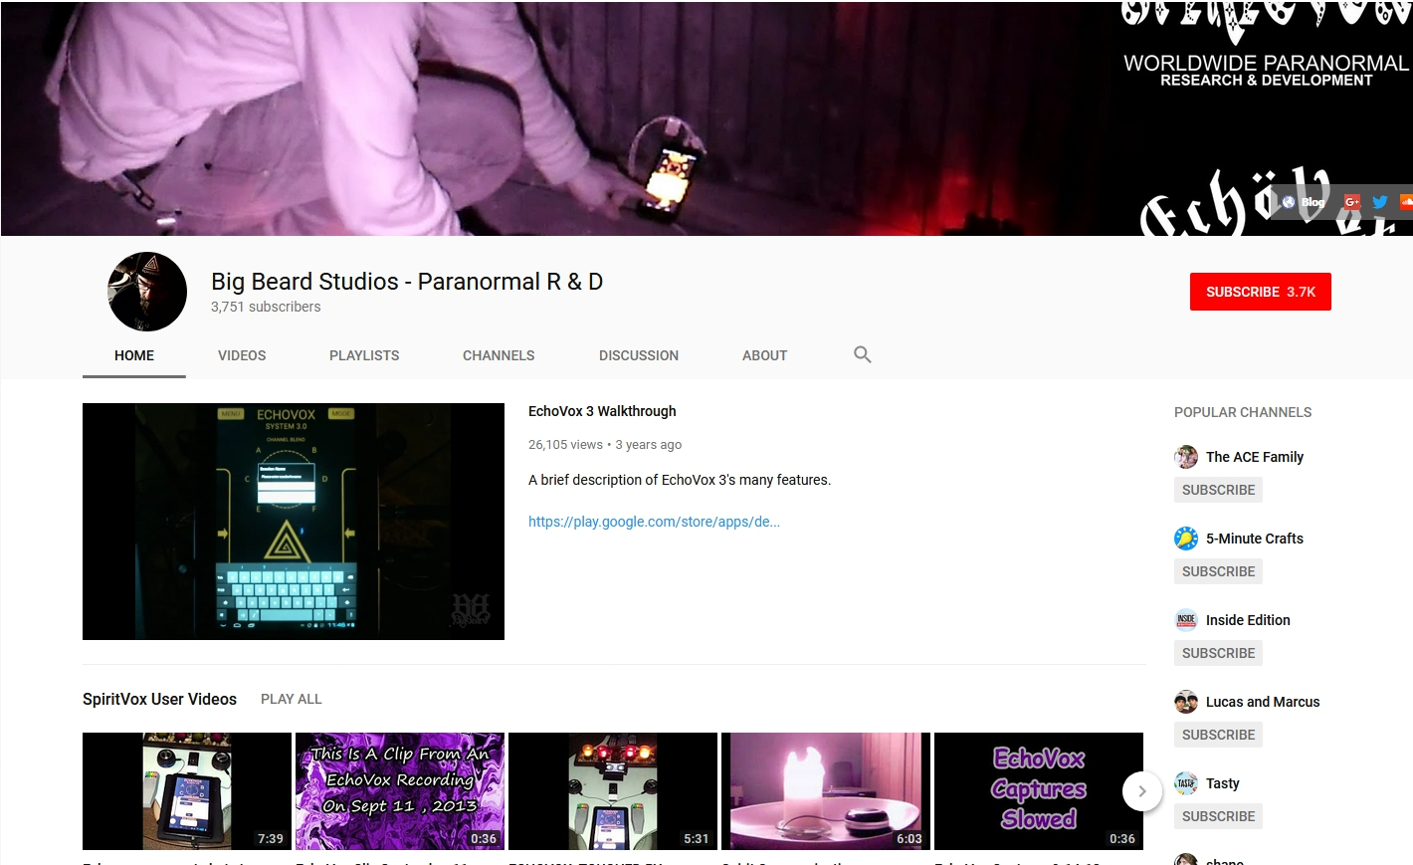Open the 7:39 video thumbnail

click(187, 791)
